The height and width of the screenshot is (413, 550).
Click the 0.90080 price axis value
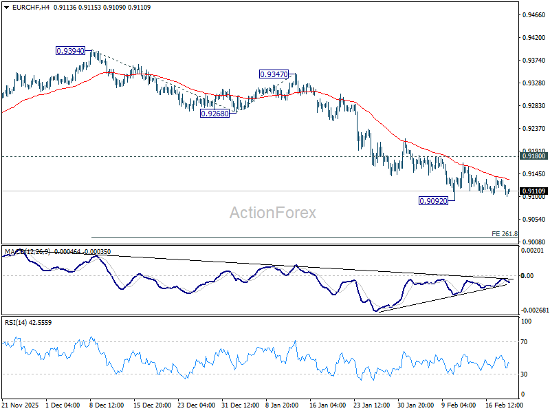click(534, 242)
